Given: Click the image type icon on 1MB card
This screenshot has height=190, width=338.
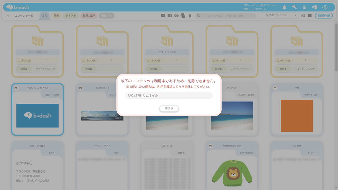Looking at the screenshot, I should (275, 88).
